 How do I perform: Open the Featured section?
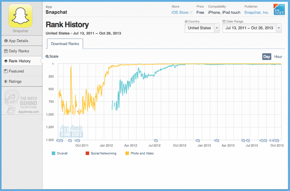pos(16,71)
